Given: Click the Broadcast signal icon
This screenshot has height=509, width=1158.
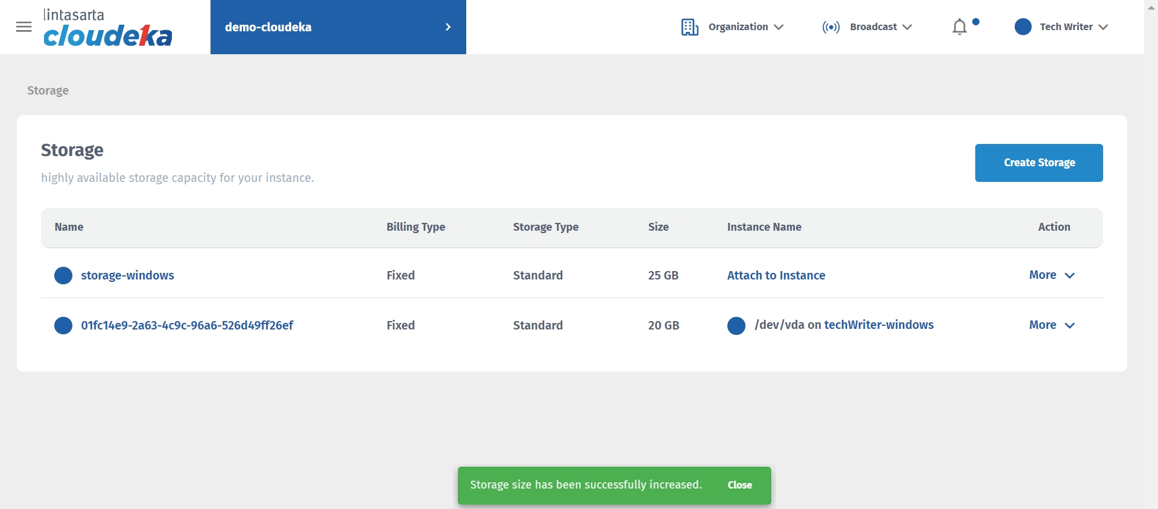Looking at the screenshot, I should 831,27.
